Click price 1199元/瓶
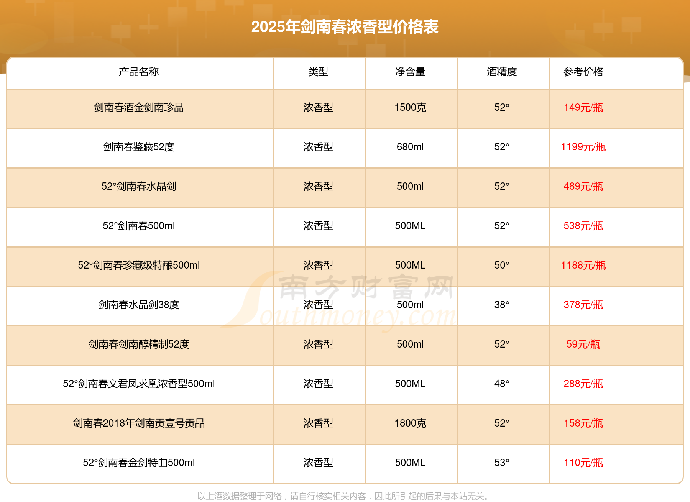The width and height of the screenshot is (690, 502). [583, 147]
